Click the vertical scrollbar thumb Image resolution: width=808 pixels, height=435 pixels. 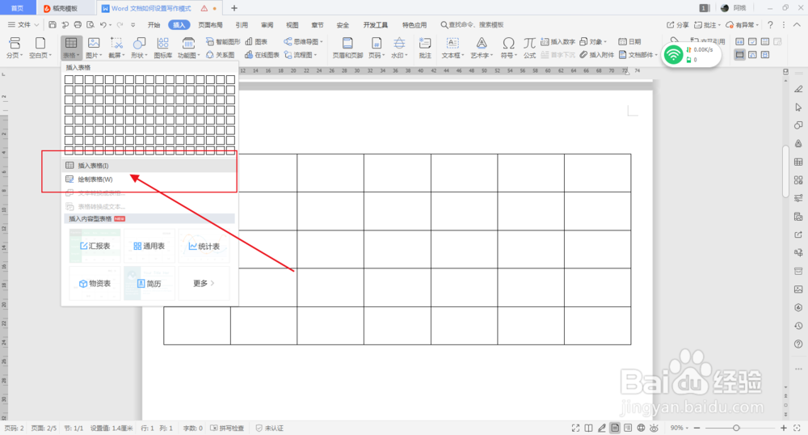pyautogui.click(x=785, y=171)
